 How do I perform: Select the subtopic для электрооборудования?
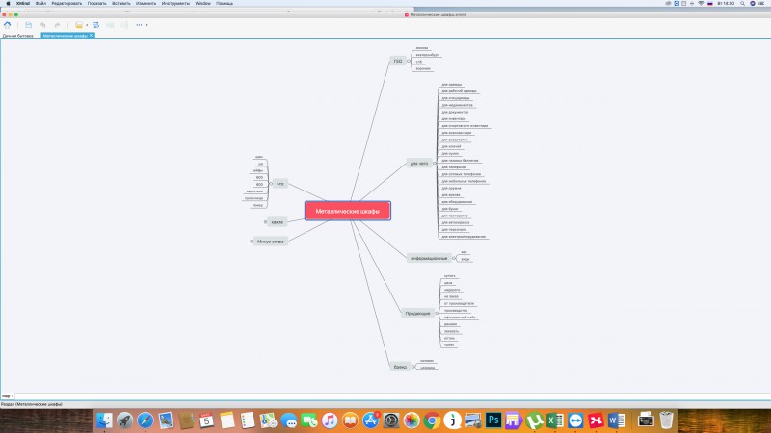[x=464, y=237]
